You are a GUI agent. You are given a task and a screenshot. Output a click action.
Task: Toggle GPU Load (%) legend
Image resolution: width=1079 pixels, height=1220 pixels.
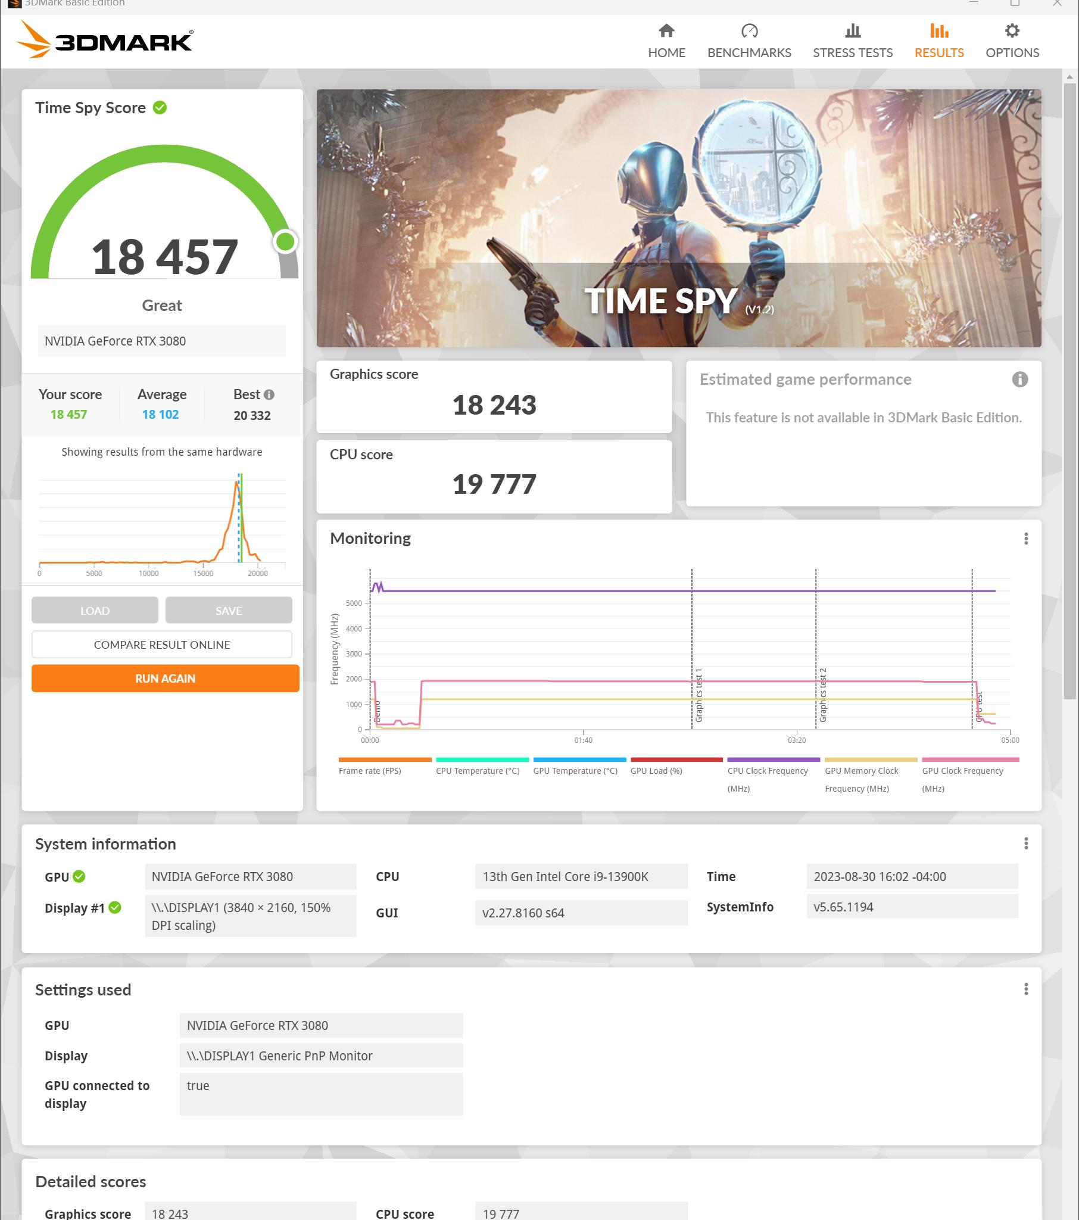(x=676, y=767)
